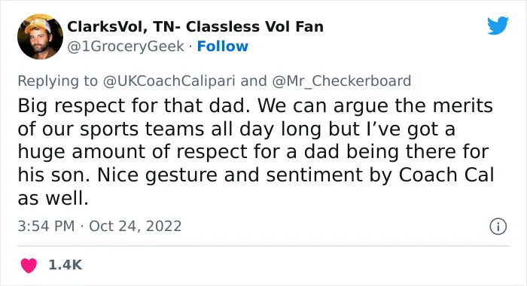
Task: Click the tweet line starting "Big respect"
Action: pyautogui.click(x=255, y=106)
